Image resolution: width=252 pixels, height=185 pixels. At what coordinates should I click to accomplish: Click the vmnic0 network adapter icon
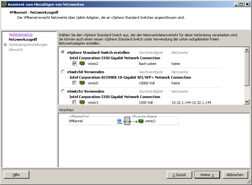click(x=82, y=83)
